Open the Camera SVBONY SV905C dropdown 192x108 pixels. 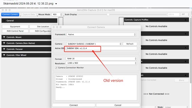pos(94,44)
